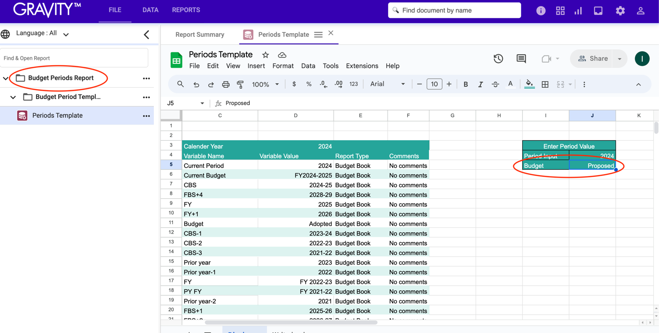The image size is (659, 333).
Task: Toggle strikethrough formatting
Action: (495, 84)
